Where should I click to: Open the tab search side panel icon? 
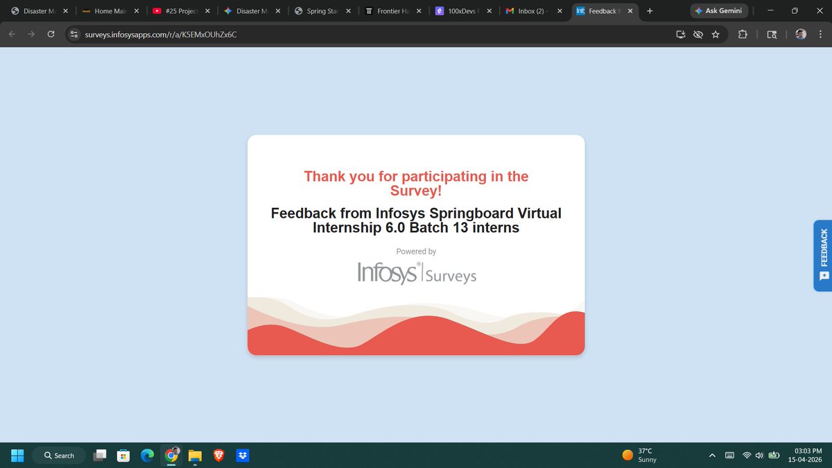(772, 34)
